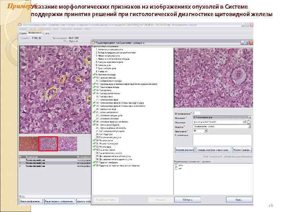Click the small button beside the second dropdown

(x=249, y=122)
